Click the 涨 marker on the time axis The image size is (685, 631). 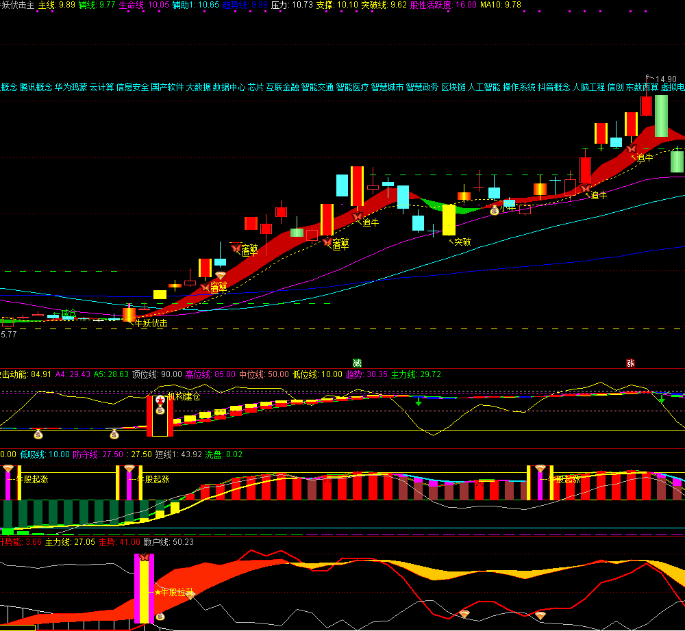point(630,363)
